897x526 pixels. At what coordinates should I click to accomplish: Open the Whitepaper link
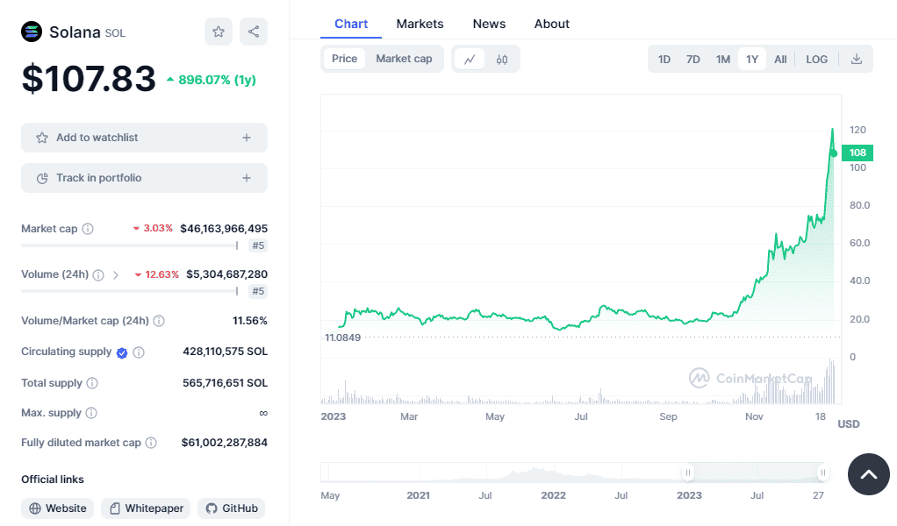tap(147, 508)
